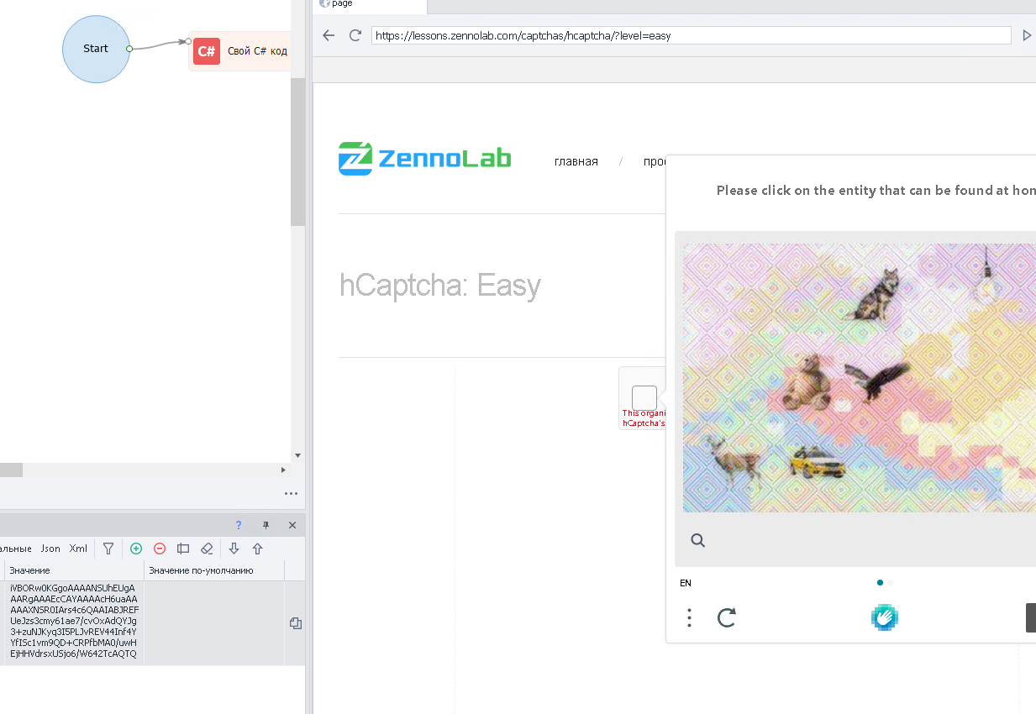
Task: Click the eagle in the captcha image
Action: [878, 382]
